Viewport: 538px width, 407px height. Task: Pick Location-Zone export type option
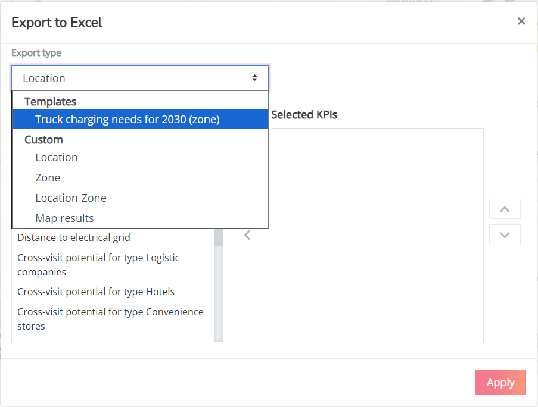(x=71, y=198)
